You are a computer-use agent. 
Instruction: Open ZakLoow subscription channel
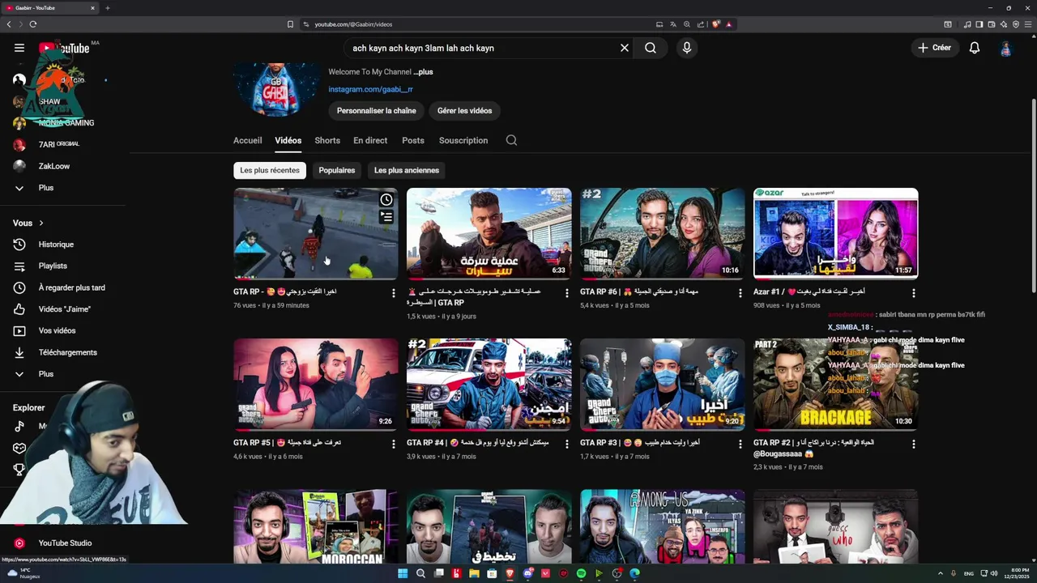point(53,166)
